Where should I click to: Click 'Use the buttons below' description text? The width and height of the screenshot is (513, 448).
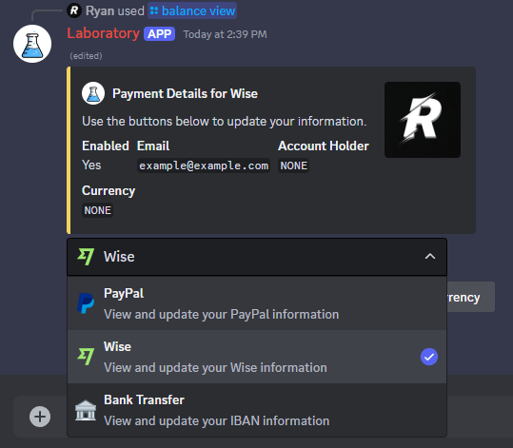(x=224, y=122)
